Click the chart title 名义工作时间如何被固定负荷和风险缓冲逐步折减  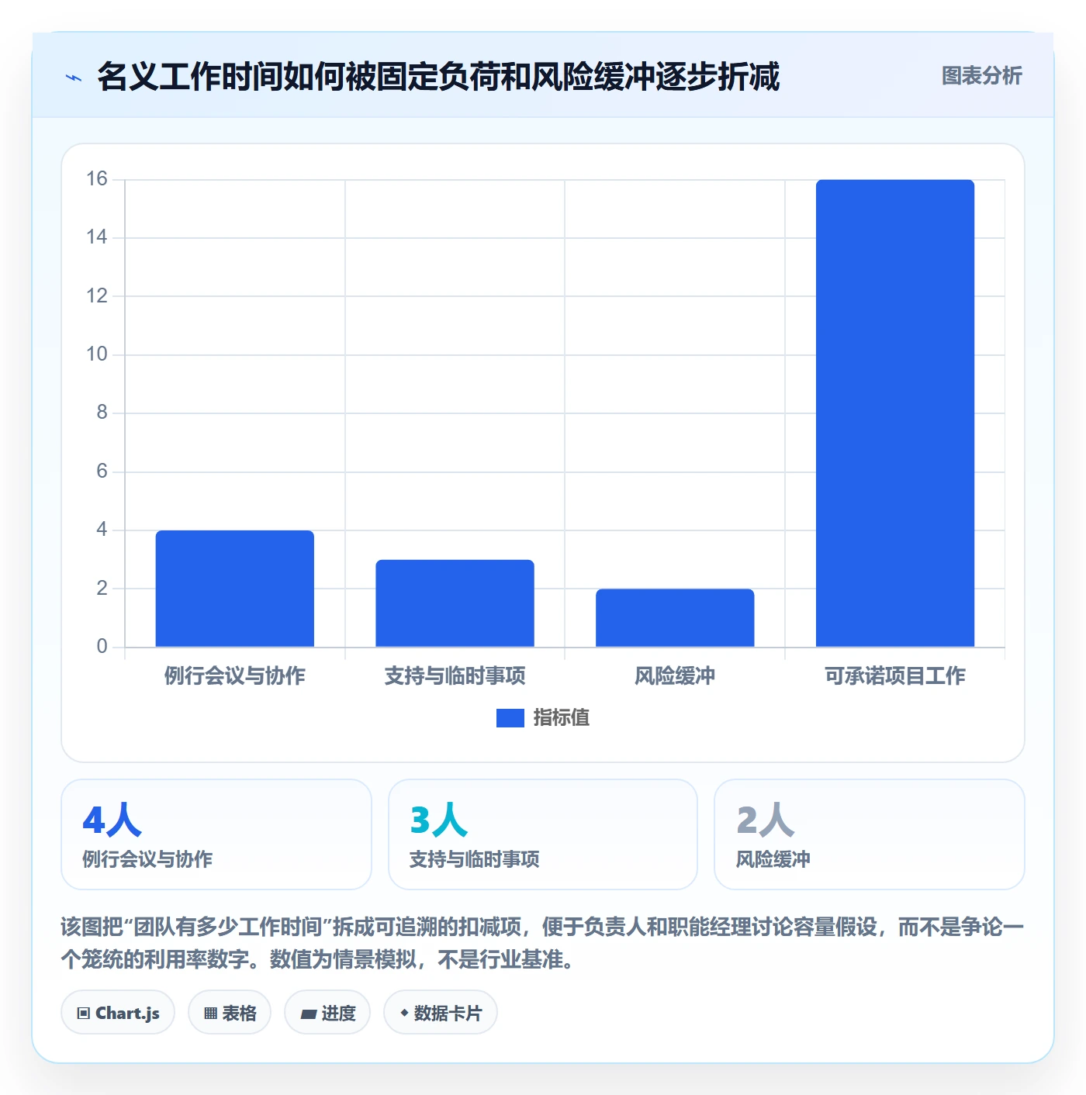coord(439,77)
